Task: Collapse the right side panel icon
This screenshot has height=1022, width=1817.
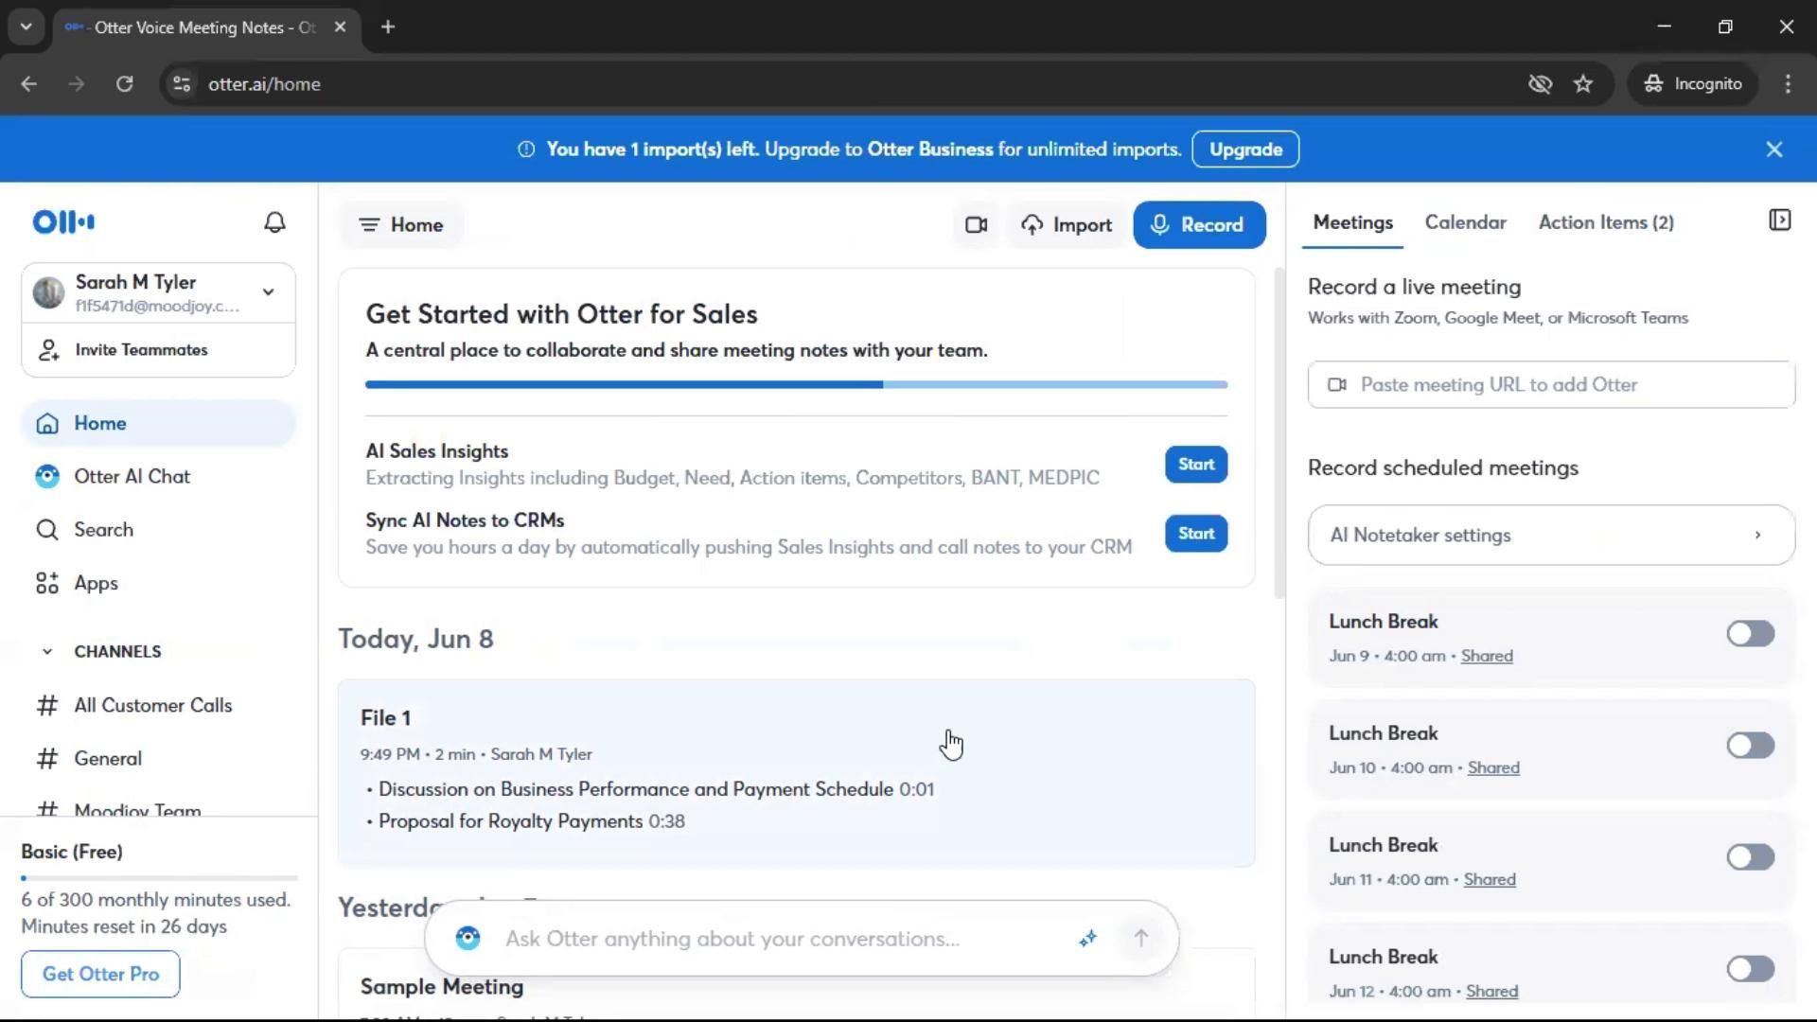Action: [x=1779, y=220]
